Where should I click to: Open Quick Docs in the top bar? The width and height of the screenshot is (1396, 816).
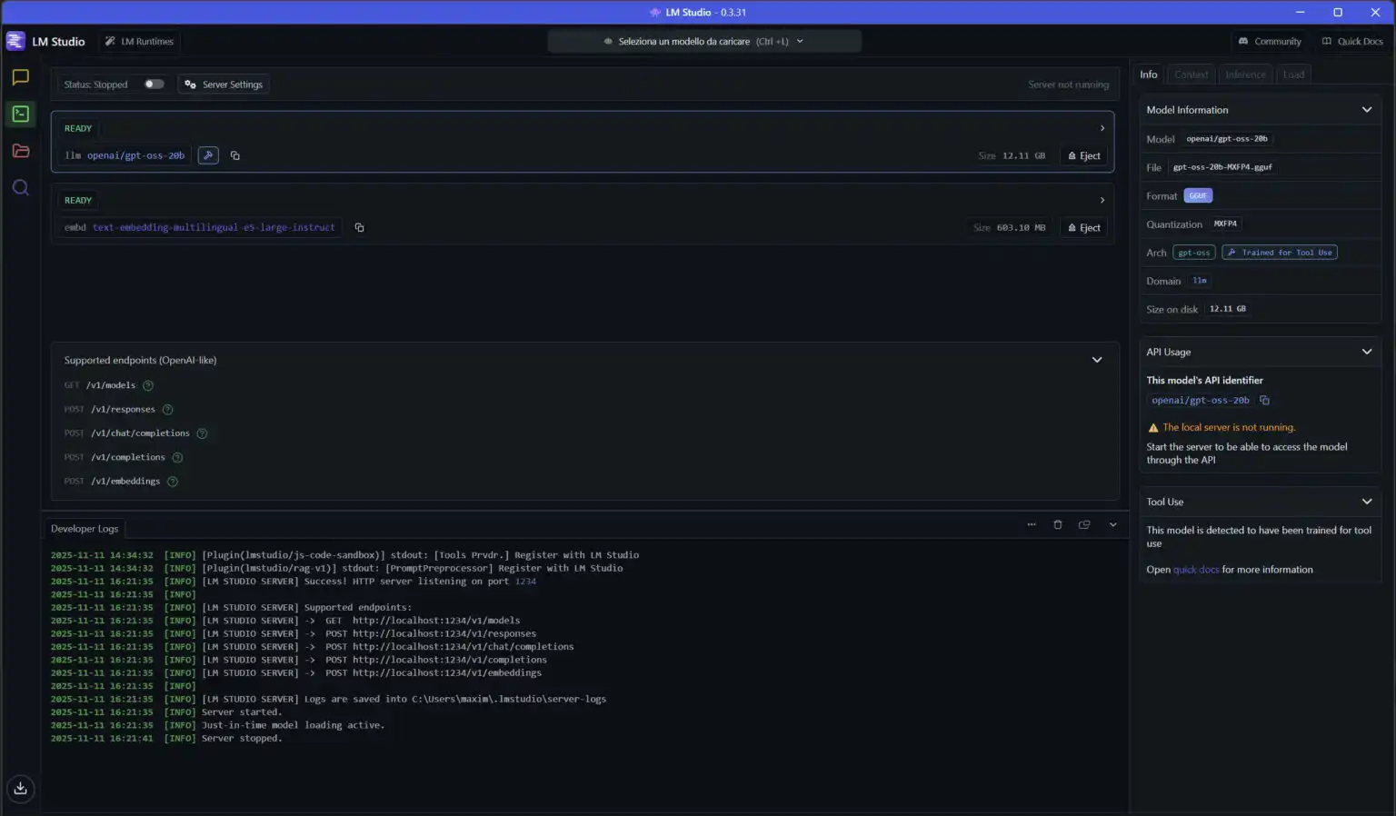click(x=1352, y=41)
